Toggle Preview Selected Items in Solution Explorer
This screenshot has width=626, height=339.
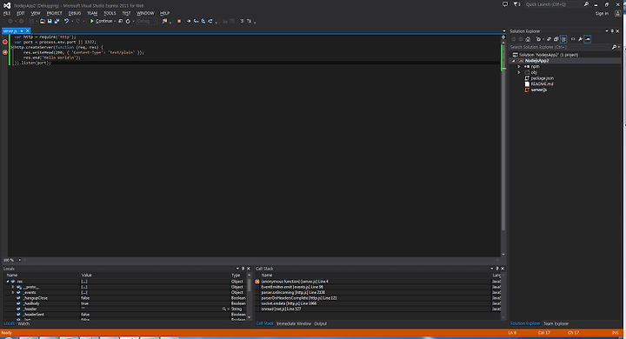[x=587, y=39]
